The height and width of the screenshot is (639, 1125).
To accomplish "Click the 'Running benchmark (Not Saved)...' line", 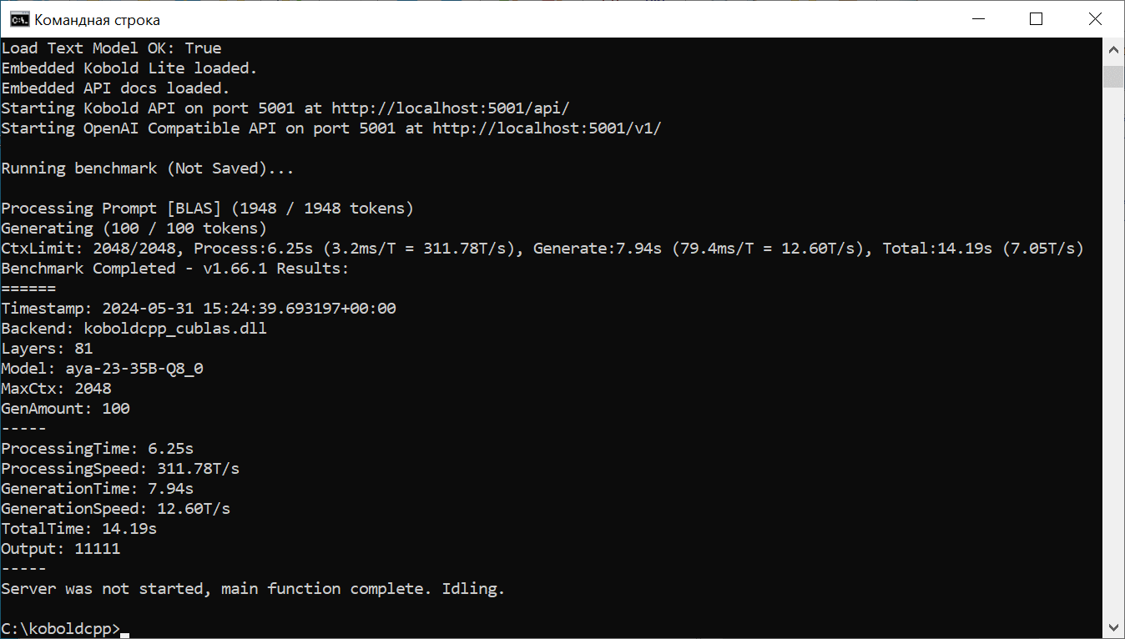I will [x=148, y=168].
